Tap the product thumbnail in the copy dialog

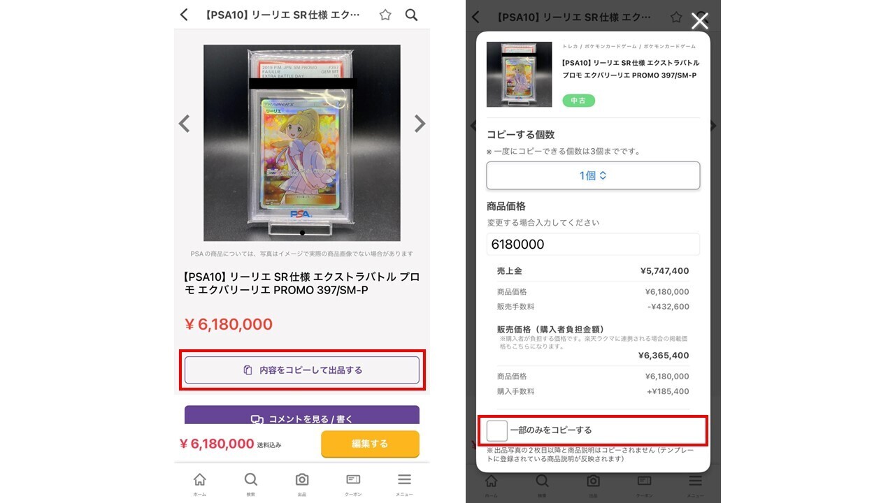519,75
